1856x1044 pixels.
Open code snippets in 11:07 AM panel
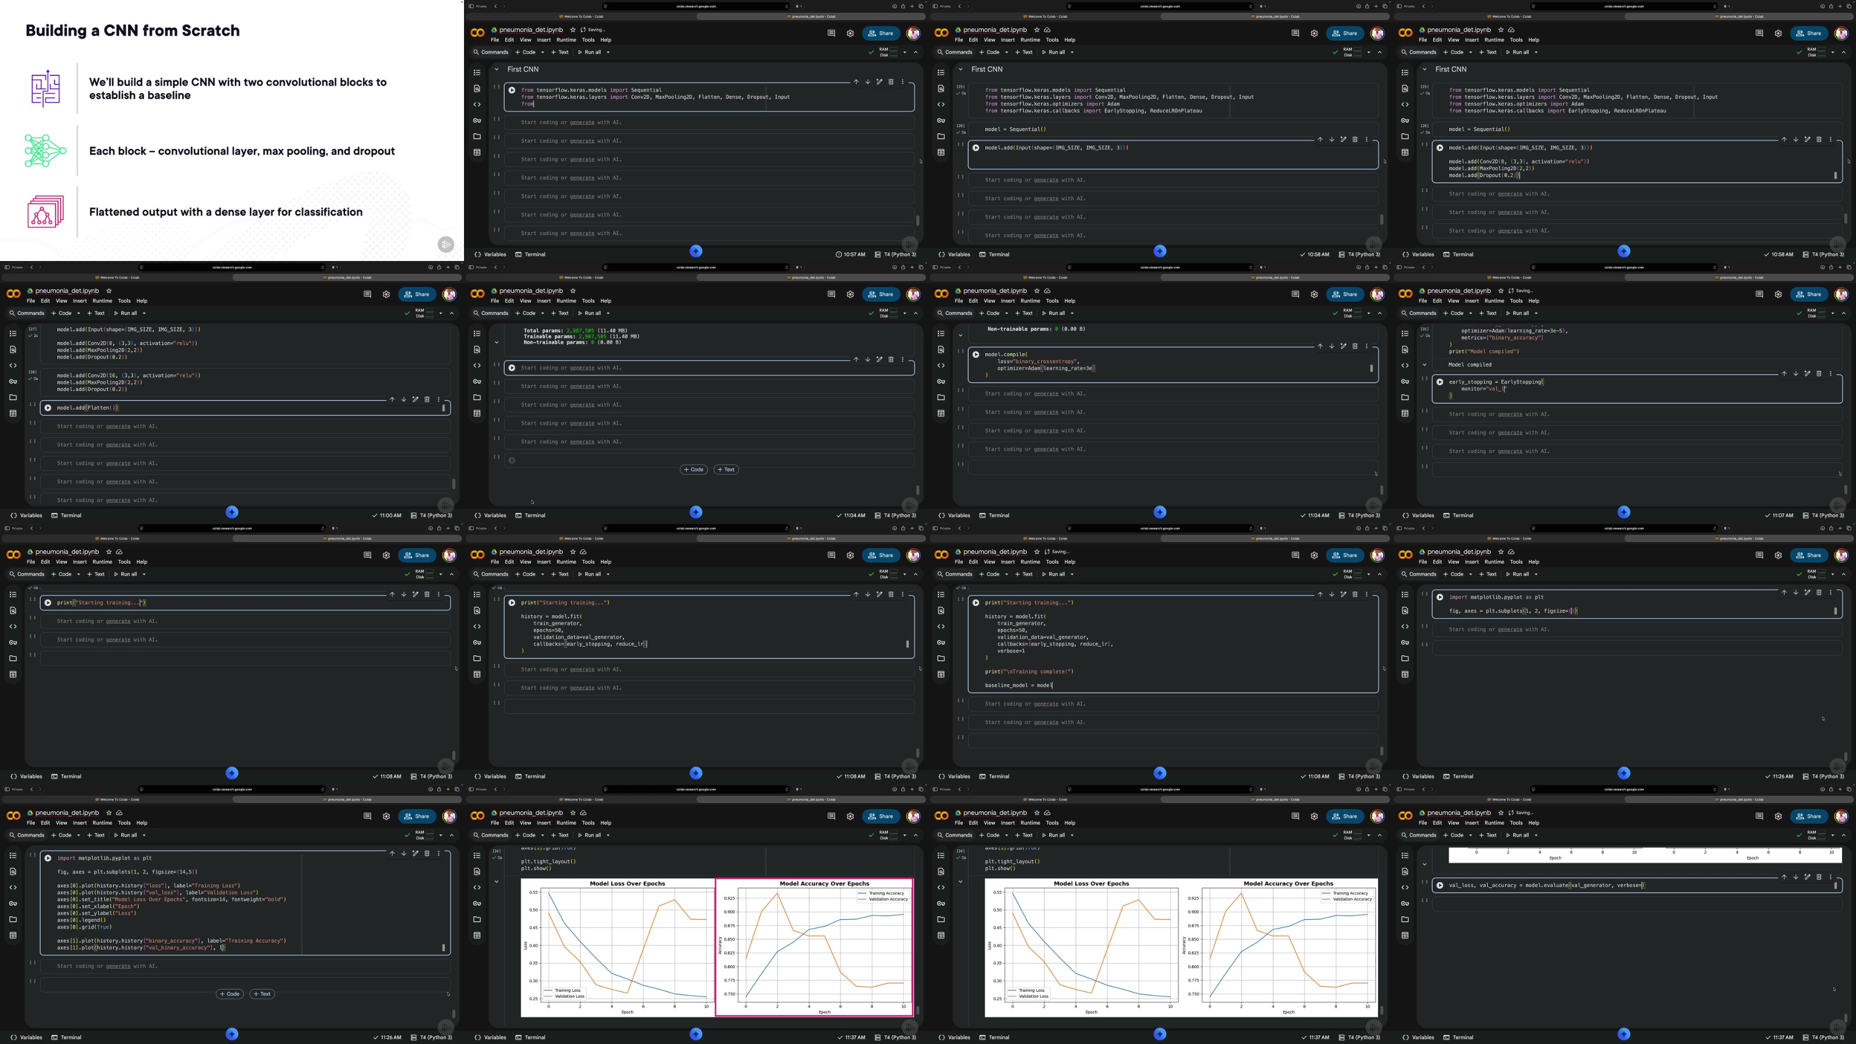coord(1405,365)
